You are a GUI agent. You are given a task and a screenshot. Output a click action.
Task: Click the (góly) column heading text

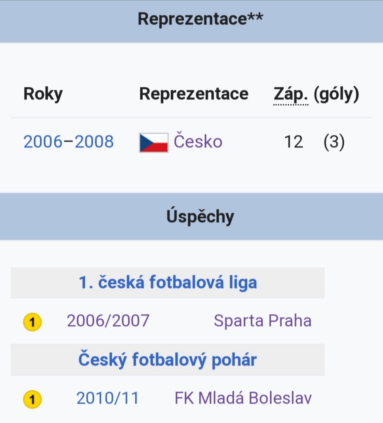click(x=336, y=94)
